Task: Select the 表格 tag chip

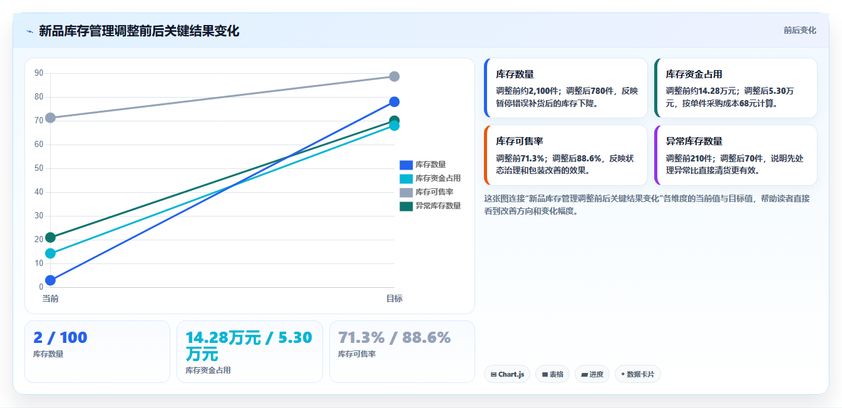Action: 552,374
